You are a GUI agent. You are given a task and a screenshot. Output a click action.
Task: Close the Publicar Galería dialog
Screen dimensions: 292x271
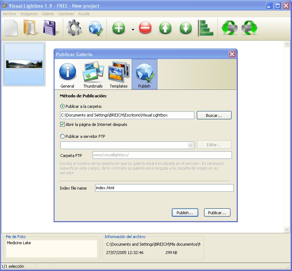click(232, 54)
